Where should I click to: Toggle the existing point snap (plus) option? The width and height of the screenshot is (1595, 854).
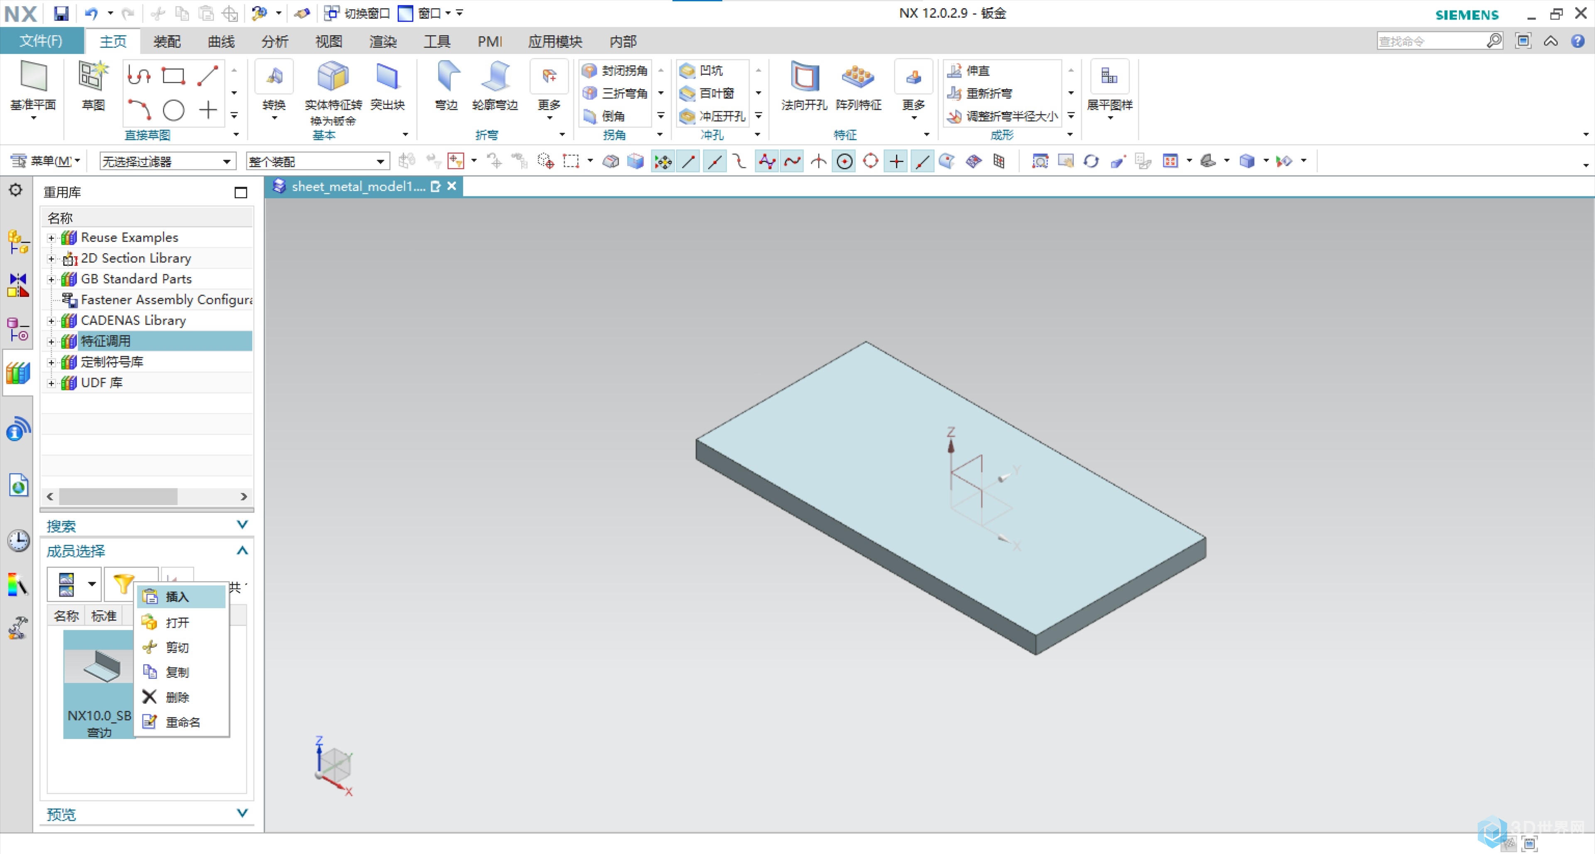896,162
